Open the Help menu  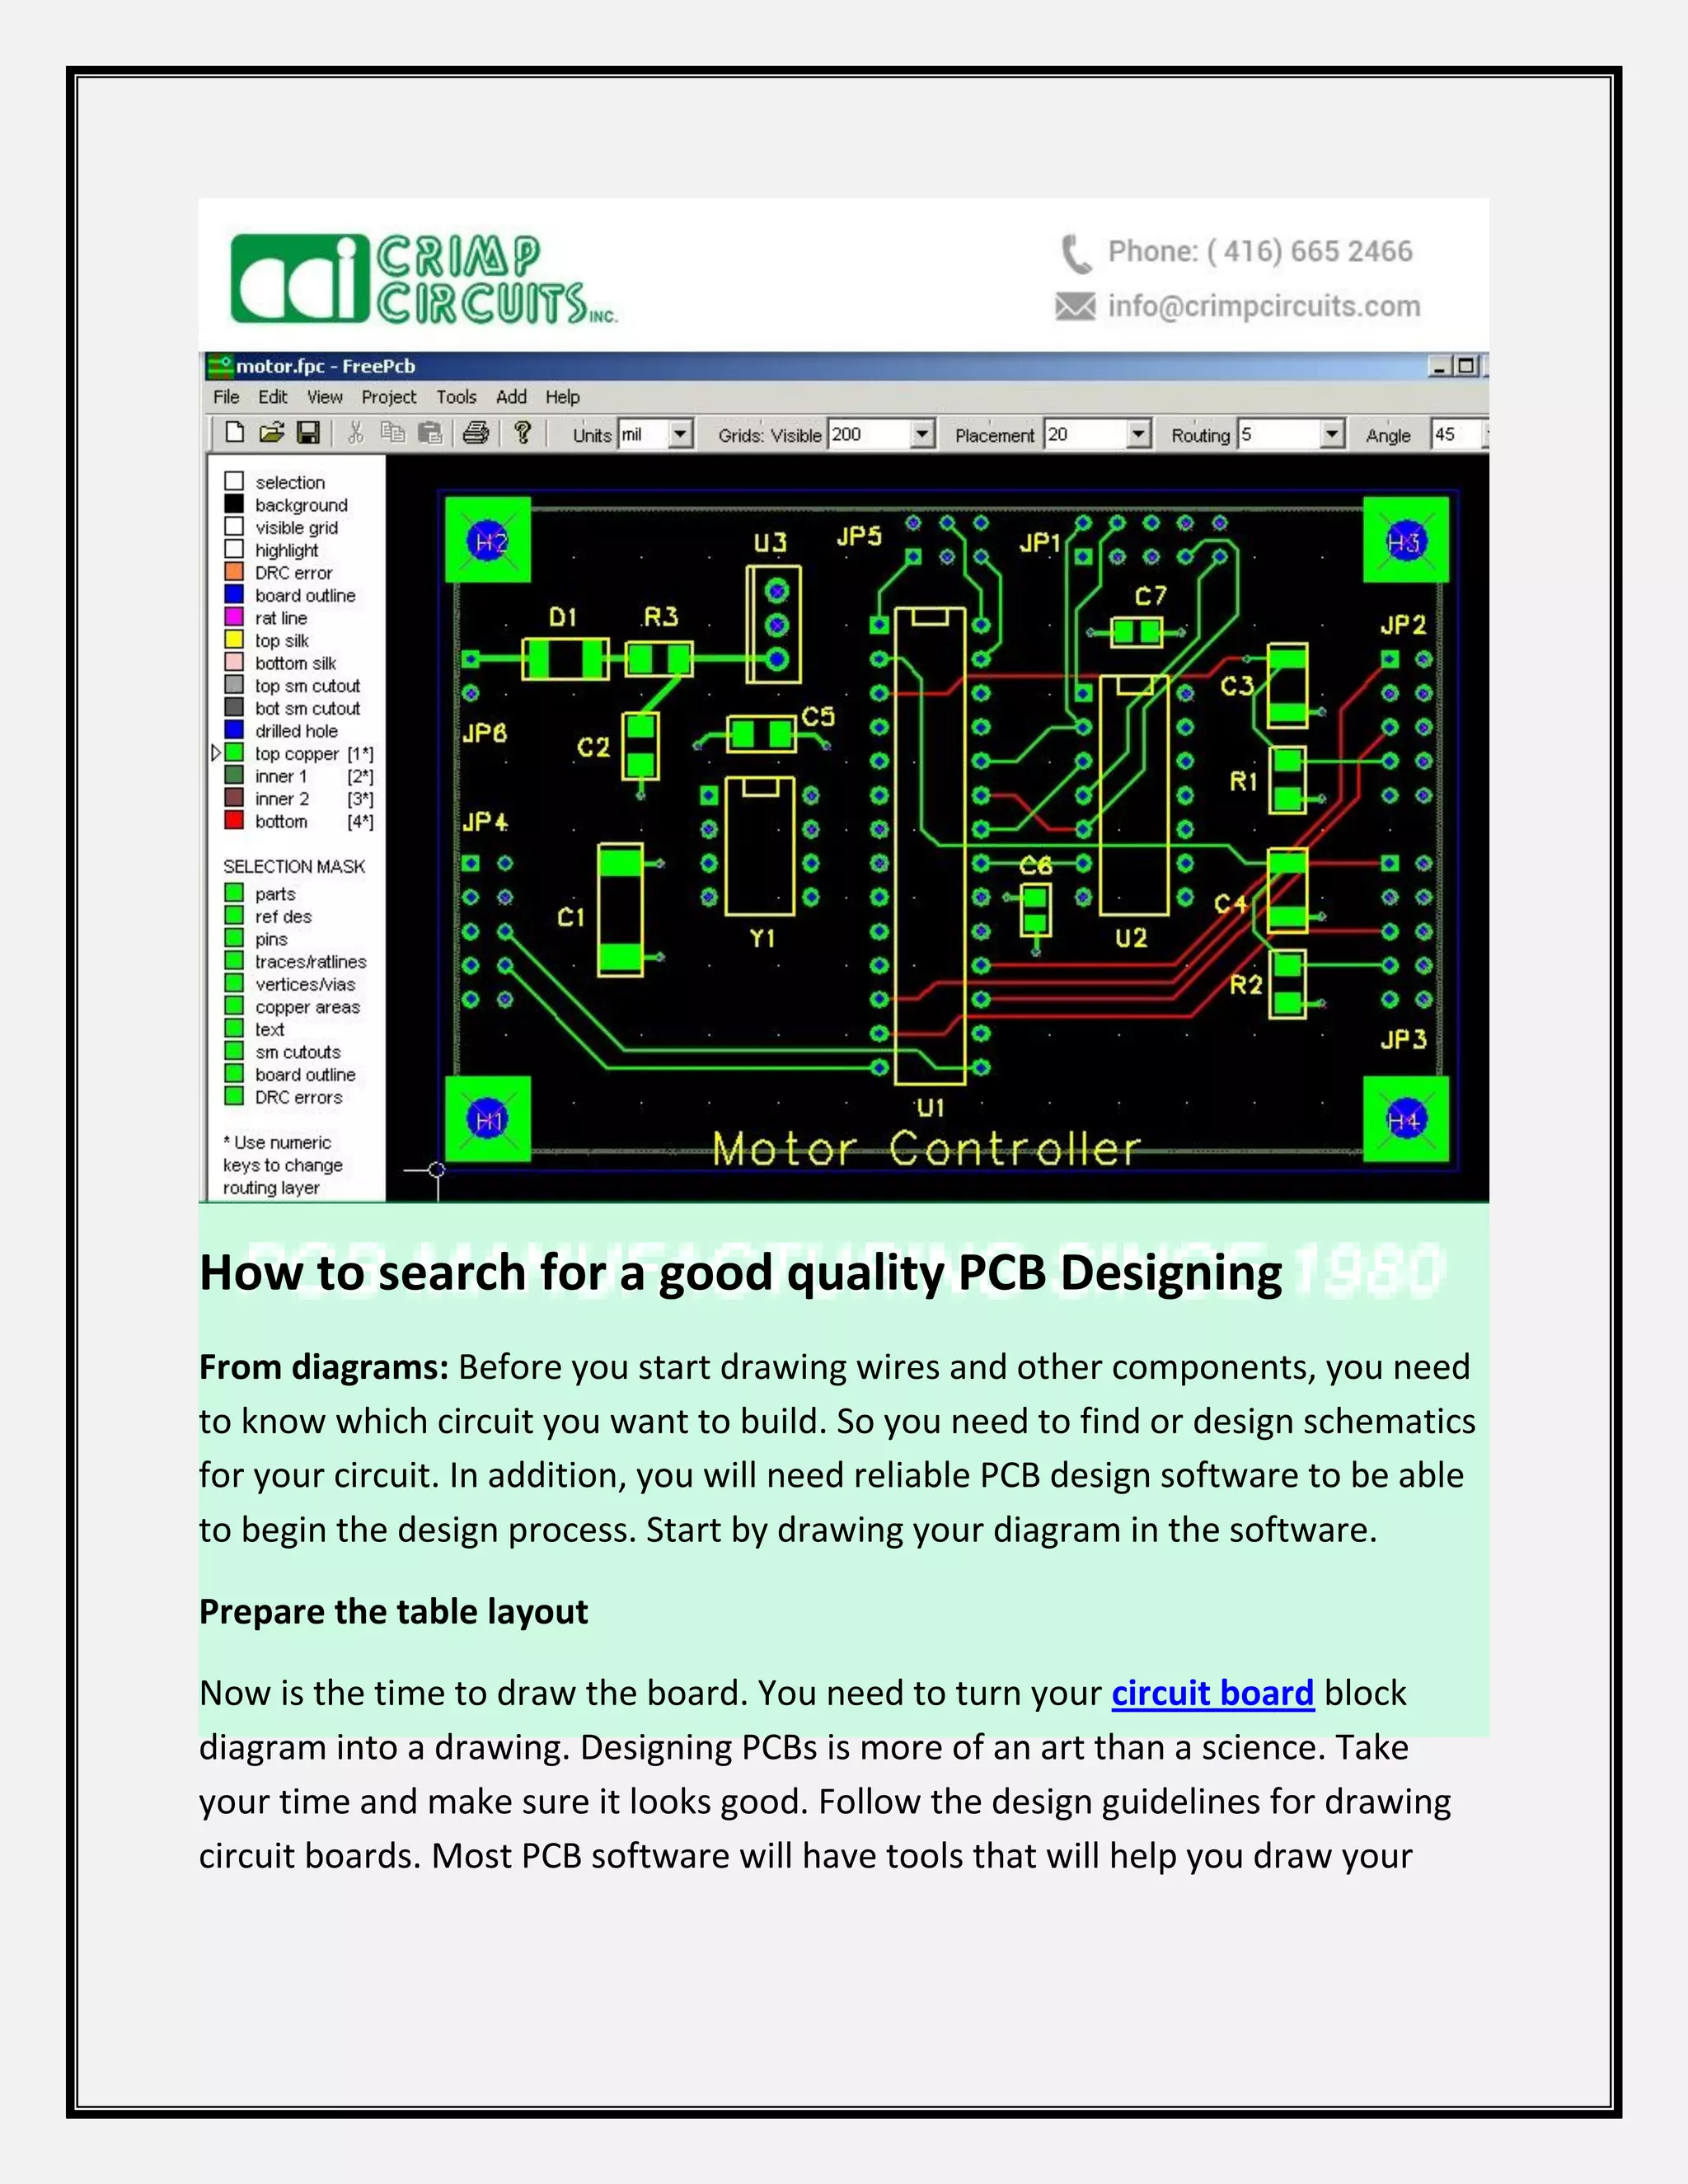coord(562,397)
